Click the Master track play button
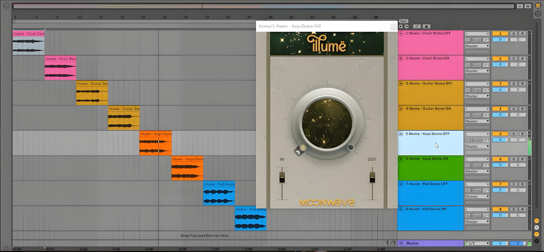This screenshot has width=544, height=252. coord(401,243)
